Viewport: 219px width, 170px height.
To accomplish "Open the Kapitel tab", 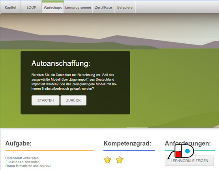I will 11,7.
